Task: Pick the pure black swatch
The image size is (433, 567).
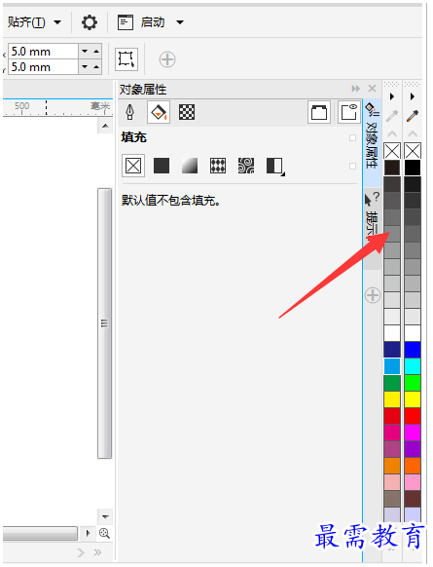Action: (x=413, y=168)
